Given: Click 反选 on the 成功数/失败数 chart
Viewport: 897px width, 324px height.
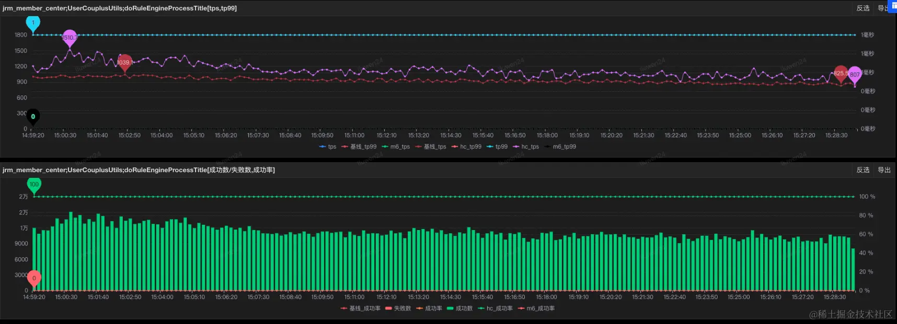Looking at the screenshot, I should [863, 170].
